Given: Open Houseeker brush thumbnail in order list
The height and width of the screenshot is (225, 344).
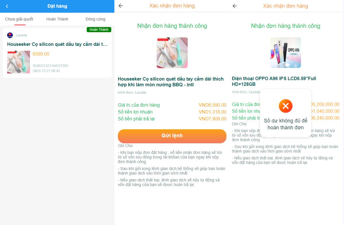Looking at the screenshot, I should 18,62.
